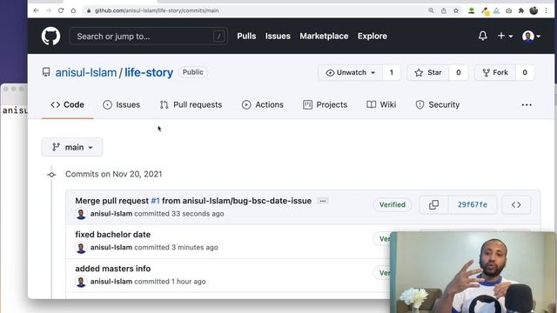
Task: Open browser three-dot menu
Action: pyautogui.click(x=547, y=10)
